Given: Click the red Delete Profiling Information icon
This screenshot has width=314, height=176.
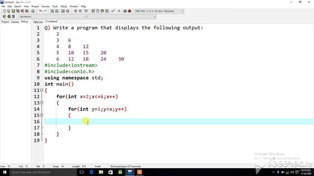Looking at the screenshot, I should (x=130, y=11).
